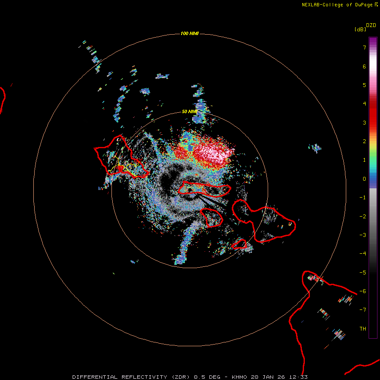Viewport: 380px width, 380px height.
Task: Click the large pink-white high ZDR echo region
Action: [213, 153]
